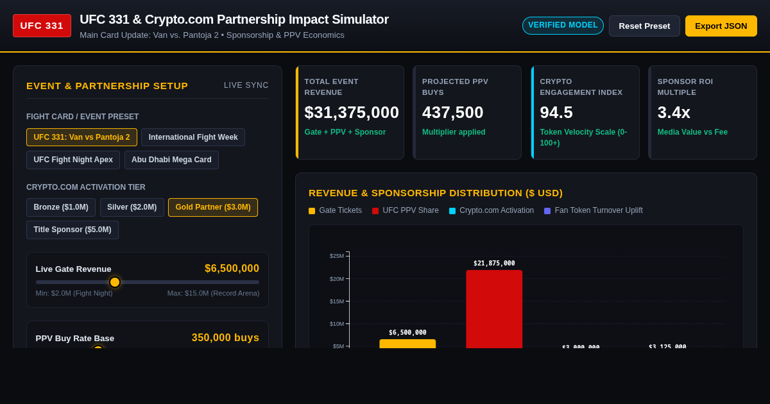
Task: Select the UFC 331: Van vs Pantoja 2 preset
Action: point(81,137)
